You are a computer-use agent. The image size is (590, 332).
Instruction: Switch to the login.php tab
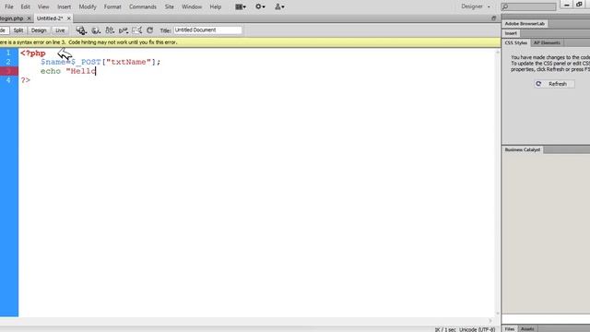pyautogui.click(x=12, y=18)
